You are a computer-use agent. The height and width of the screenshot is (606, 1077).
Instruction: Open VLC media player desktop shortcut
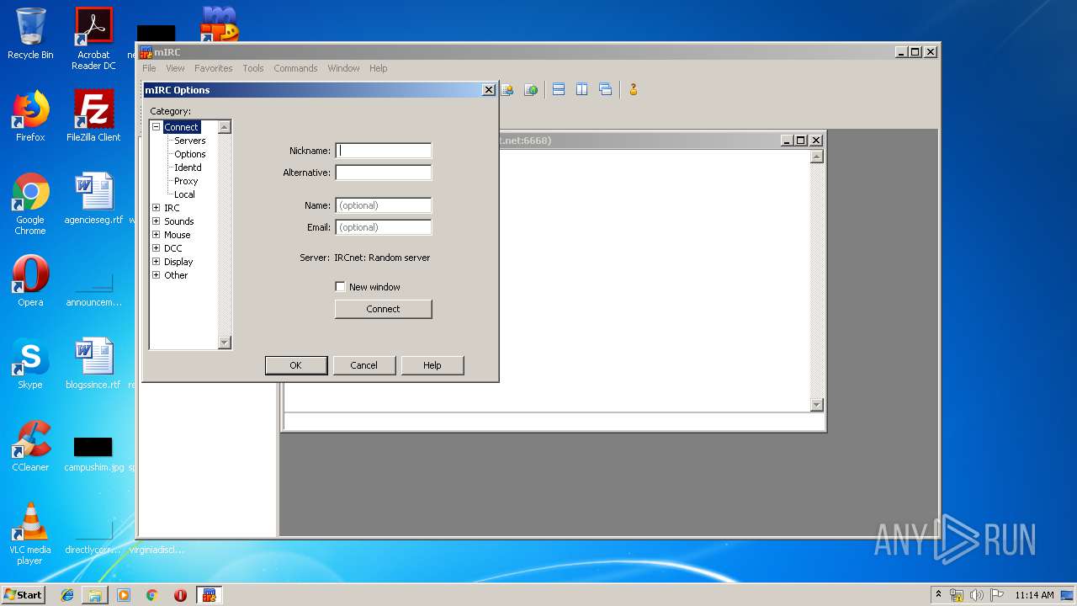pos(30,534)
